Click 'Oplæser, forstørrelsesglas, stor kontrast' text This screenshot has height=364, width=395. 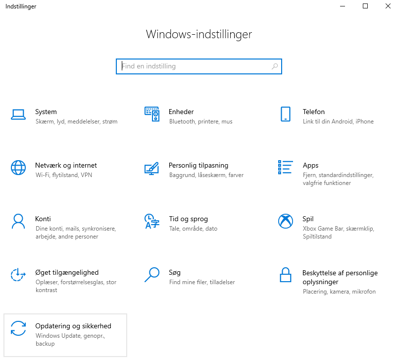tap(76, 286)
